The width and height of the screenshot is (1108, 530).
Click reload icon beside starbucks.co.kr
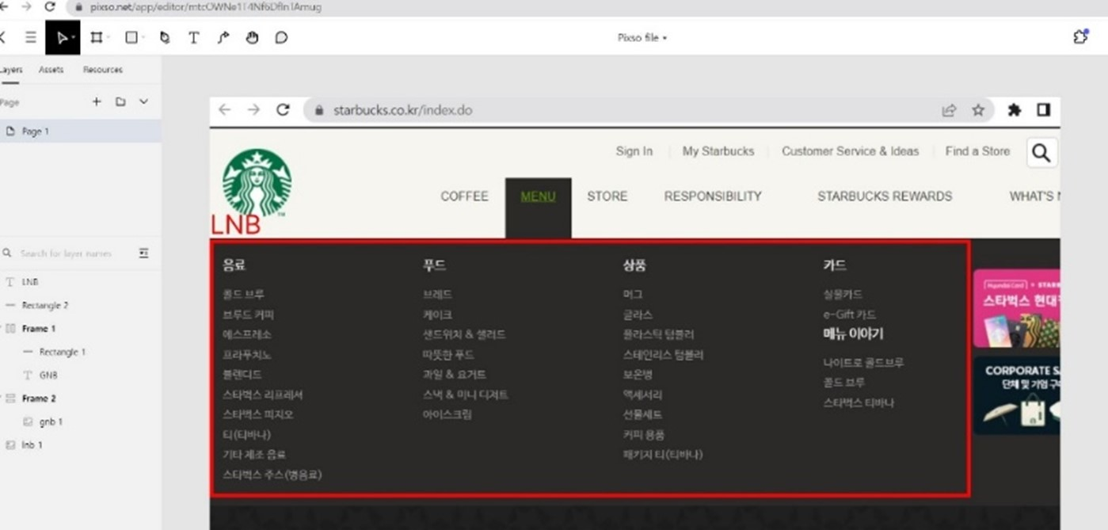[x=283, y=110]
